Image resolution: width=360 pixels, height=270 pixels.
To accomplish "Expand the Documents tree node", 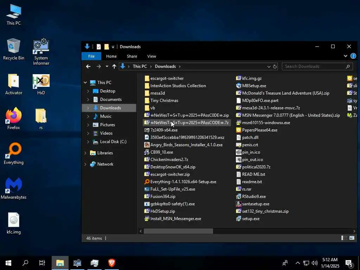I will click(x=88, y=99).
